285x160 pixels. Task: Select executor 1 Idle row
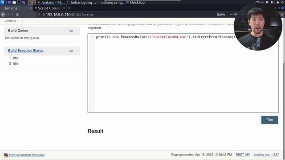click(x=14, y=58)
